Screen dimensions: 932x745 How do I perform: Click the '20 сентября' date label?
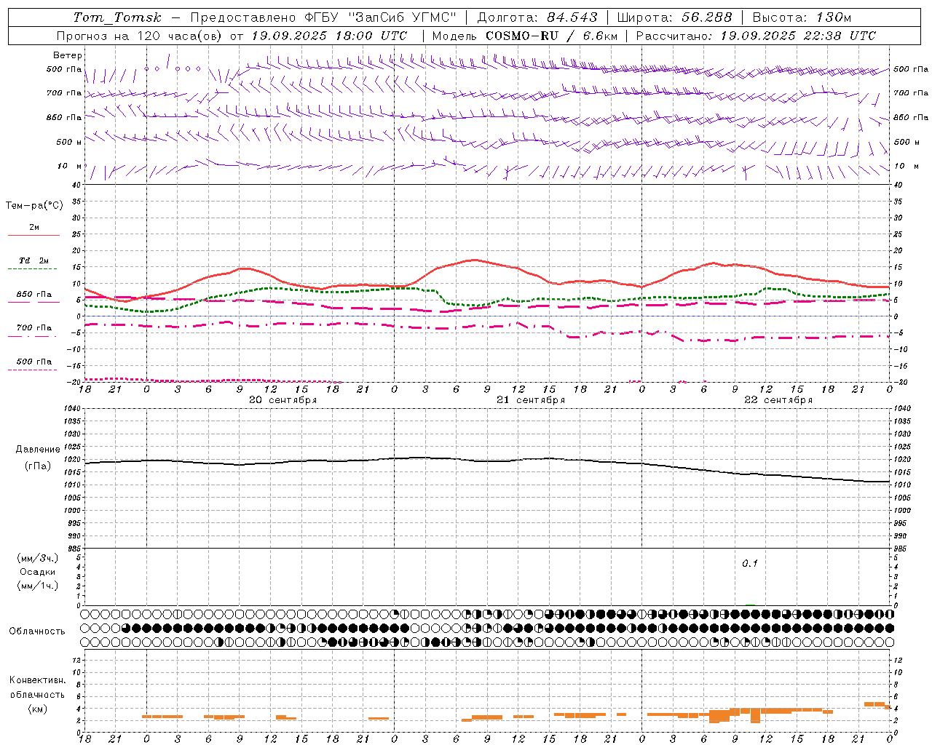pyautogui.click(x=283, y=399)
